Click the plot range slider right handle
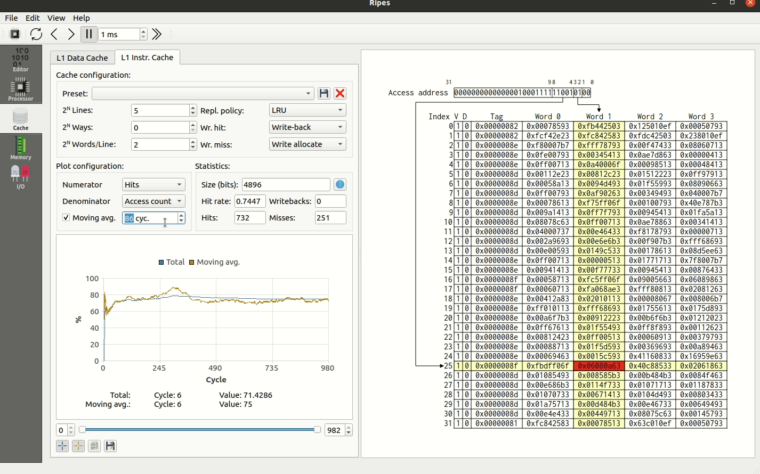Image resolution: width=760 pixels, height=474 pixels. pos(317,430)
